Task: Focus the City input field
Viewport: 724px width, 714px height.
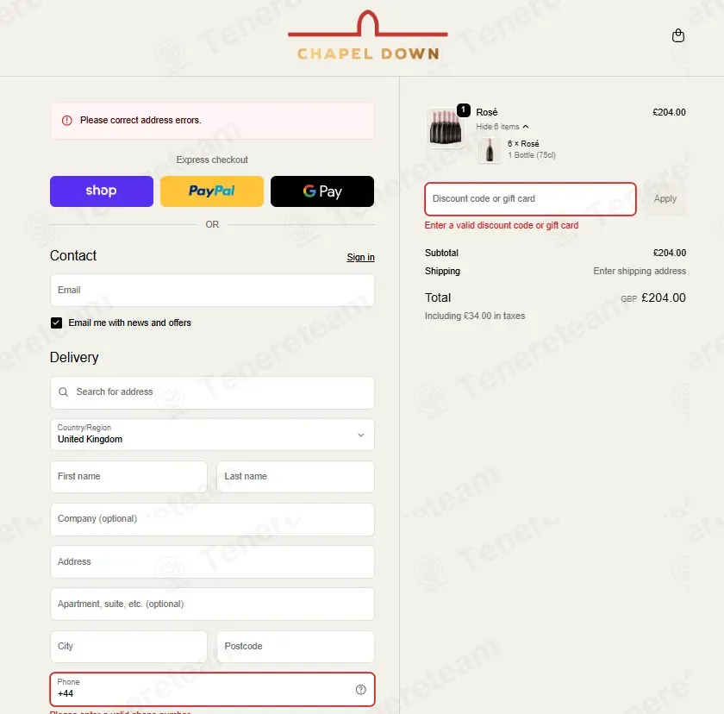Action: [x=128, y=647]
